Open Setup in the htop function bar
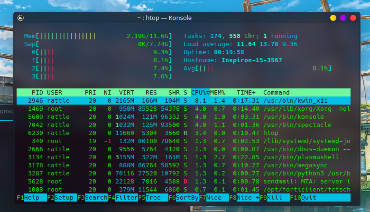 click(x=66, y=198)
